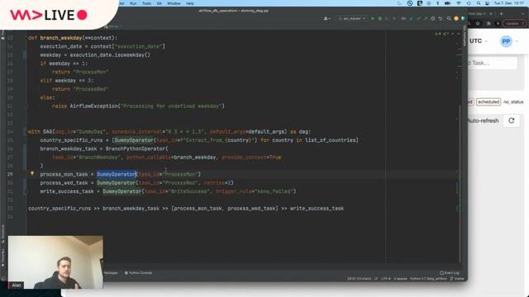Click BranchPythonOperator in the code
The width and height of the screenshot is (529, 297).
pos(136,148)
